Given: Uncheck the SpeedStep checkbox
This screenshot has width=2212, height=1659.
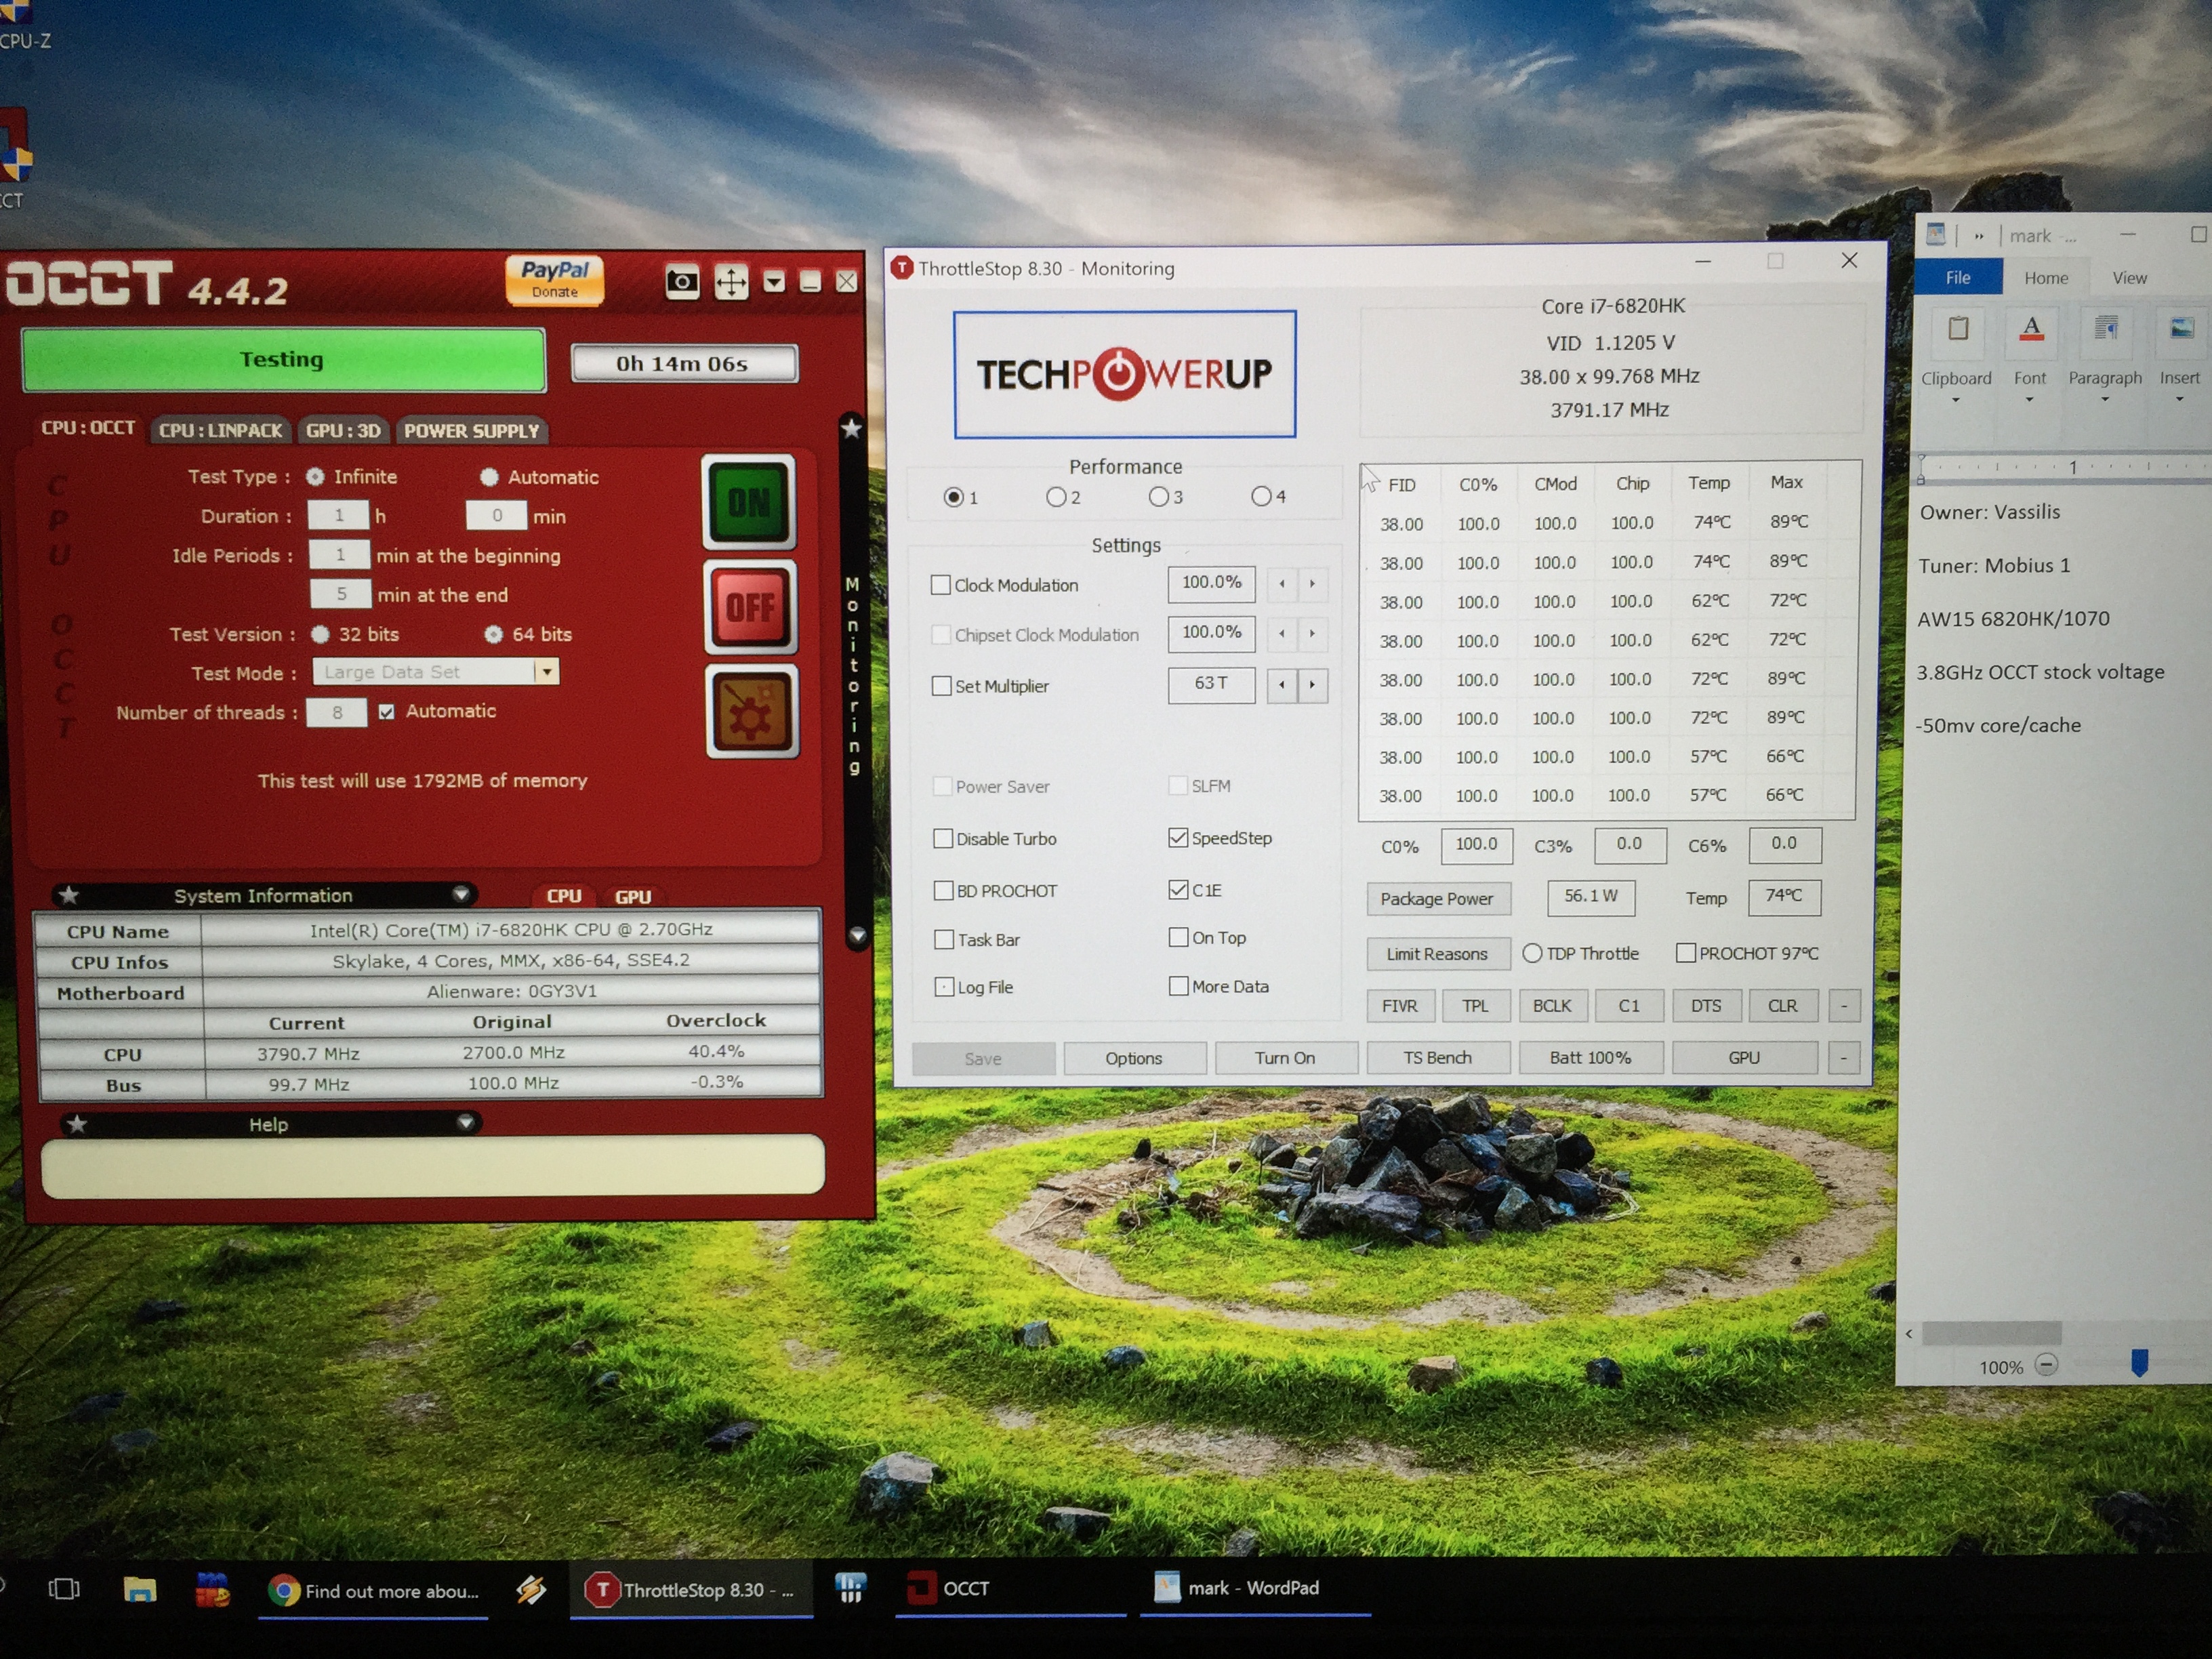Looking at the screenshot, I should [1178, 838].
